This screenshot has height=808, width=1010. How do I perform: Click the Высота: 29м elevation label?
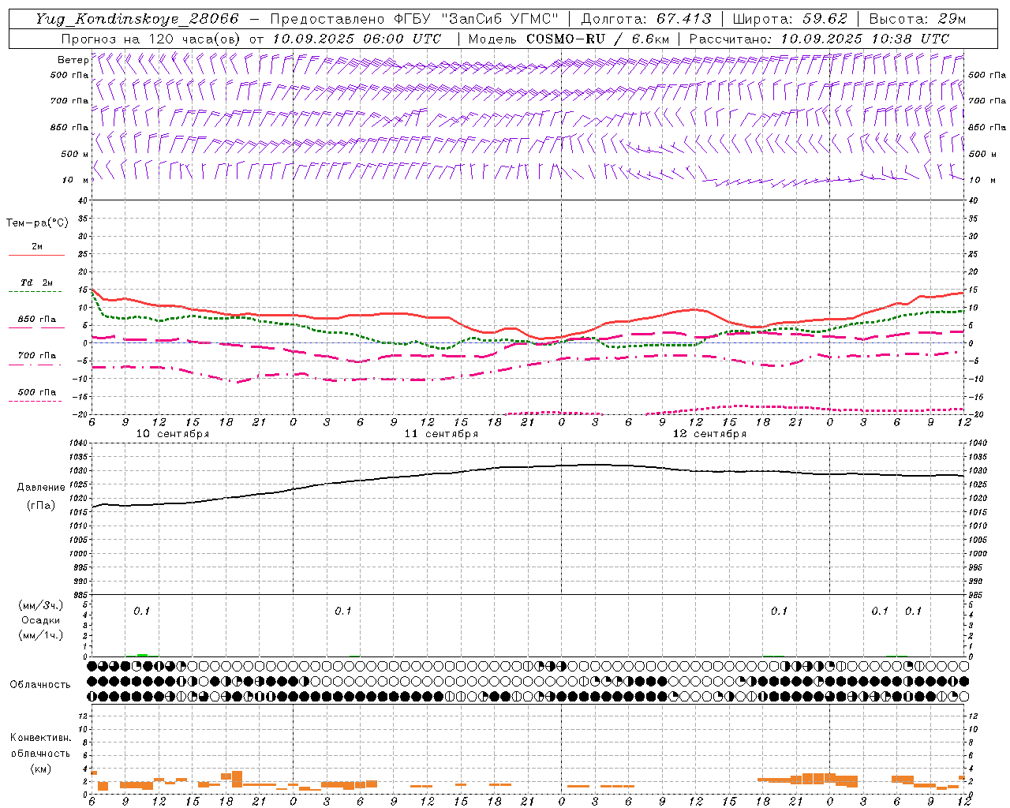pos(917,19)
